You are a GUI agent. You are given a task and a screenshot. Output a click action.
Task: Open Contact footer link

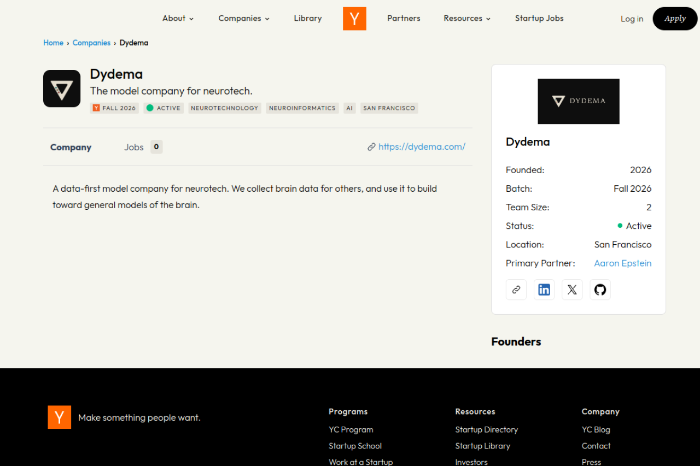point(596,446)
